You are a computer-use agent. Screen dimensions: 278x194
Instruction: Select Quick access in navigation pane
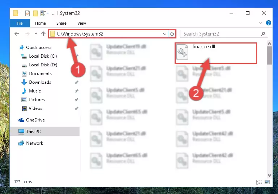coord(39,48)
